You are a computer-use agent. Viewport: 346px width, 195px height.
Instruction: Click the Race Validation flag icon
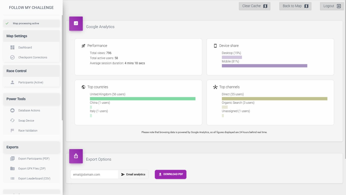(x=12, y=131)
